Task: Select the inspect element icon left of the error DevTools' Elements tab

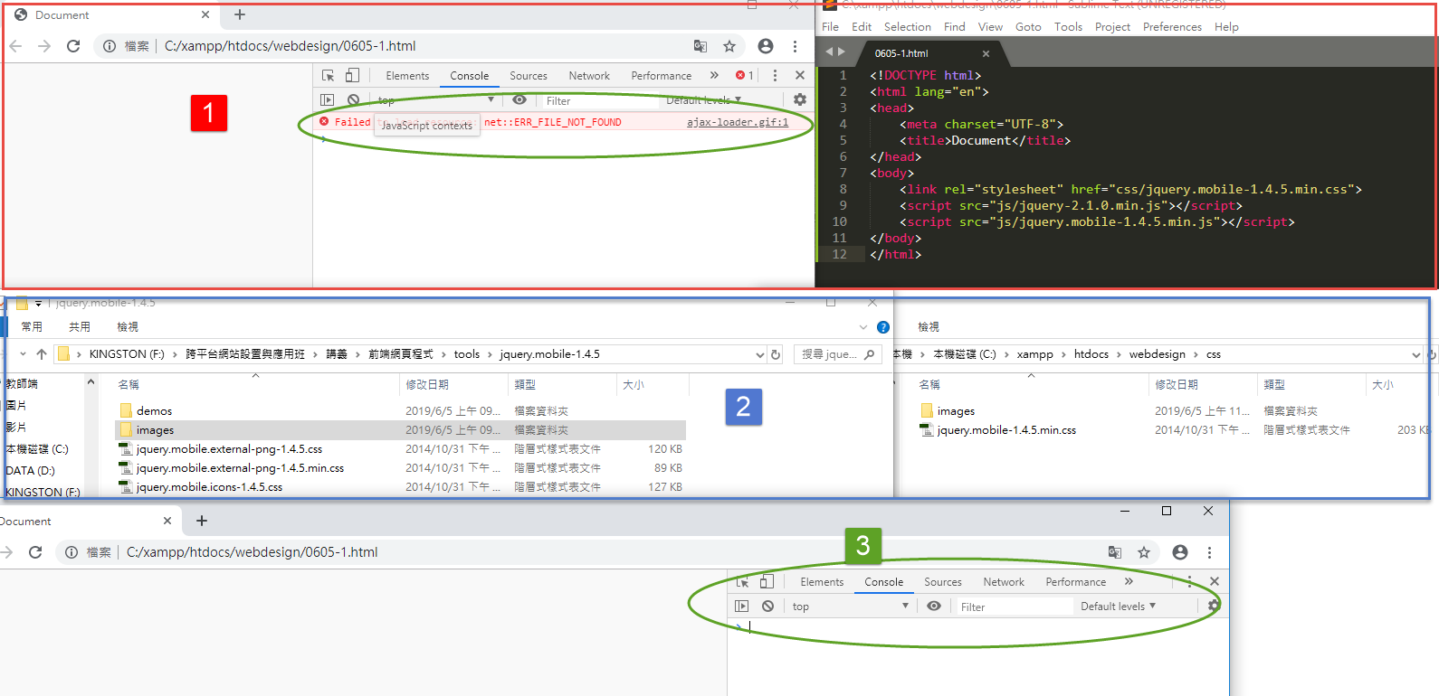Action: [x=328, y=76]
